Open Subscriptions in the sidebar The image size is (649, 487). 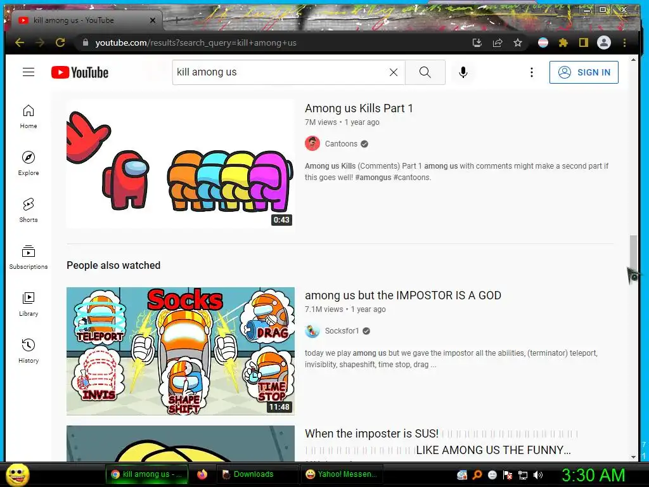pos(29,257)
